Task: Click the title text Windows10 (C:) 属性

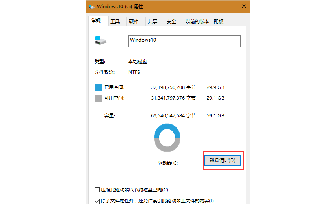Action: click(120, 7)
